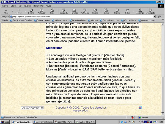The height and width of the screenshot is (124, 165).
Task: Go to the Inicio home icon
Action: [52, 10]
